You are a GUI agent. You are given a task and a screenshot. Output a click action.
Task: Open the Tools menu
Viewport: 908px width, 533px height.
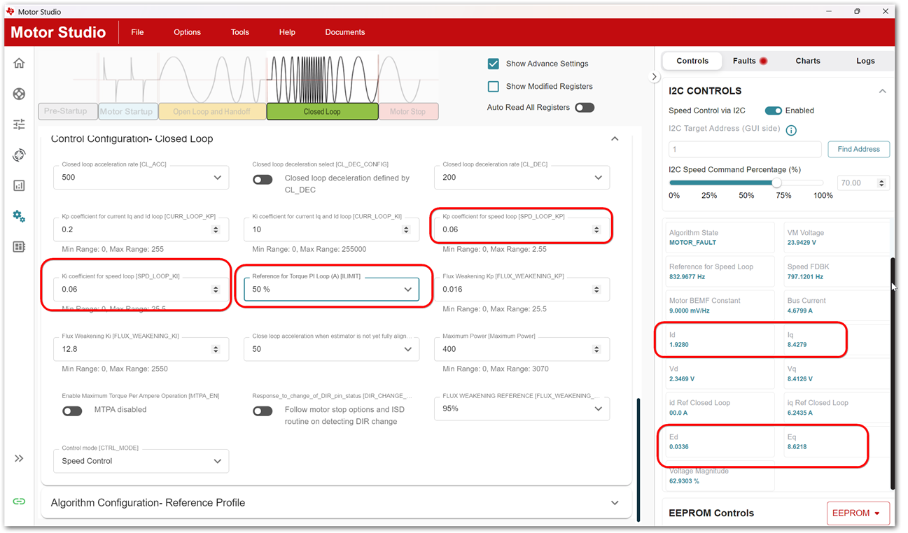pos(240,32)
